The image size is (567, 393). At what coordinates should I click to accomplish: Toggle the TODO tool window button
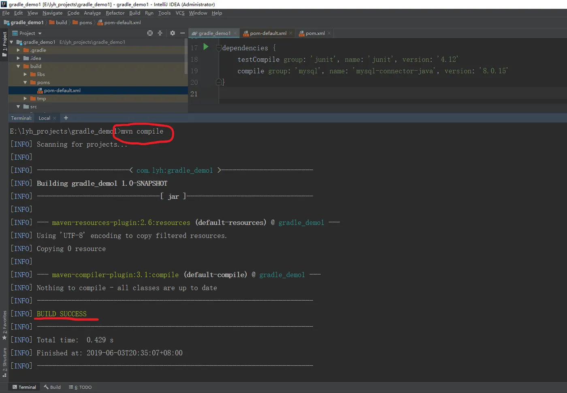[80, 387]
